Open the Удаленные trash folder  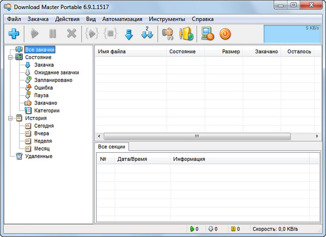click(38, 156)
